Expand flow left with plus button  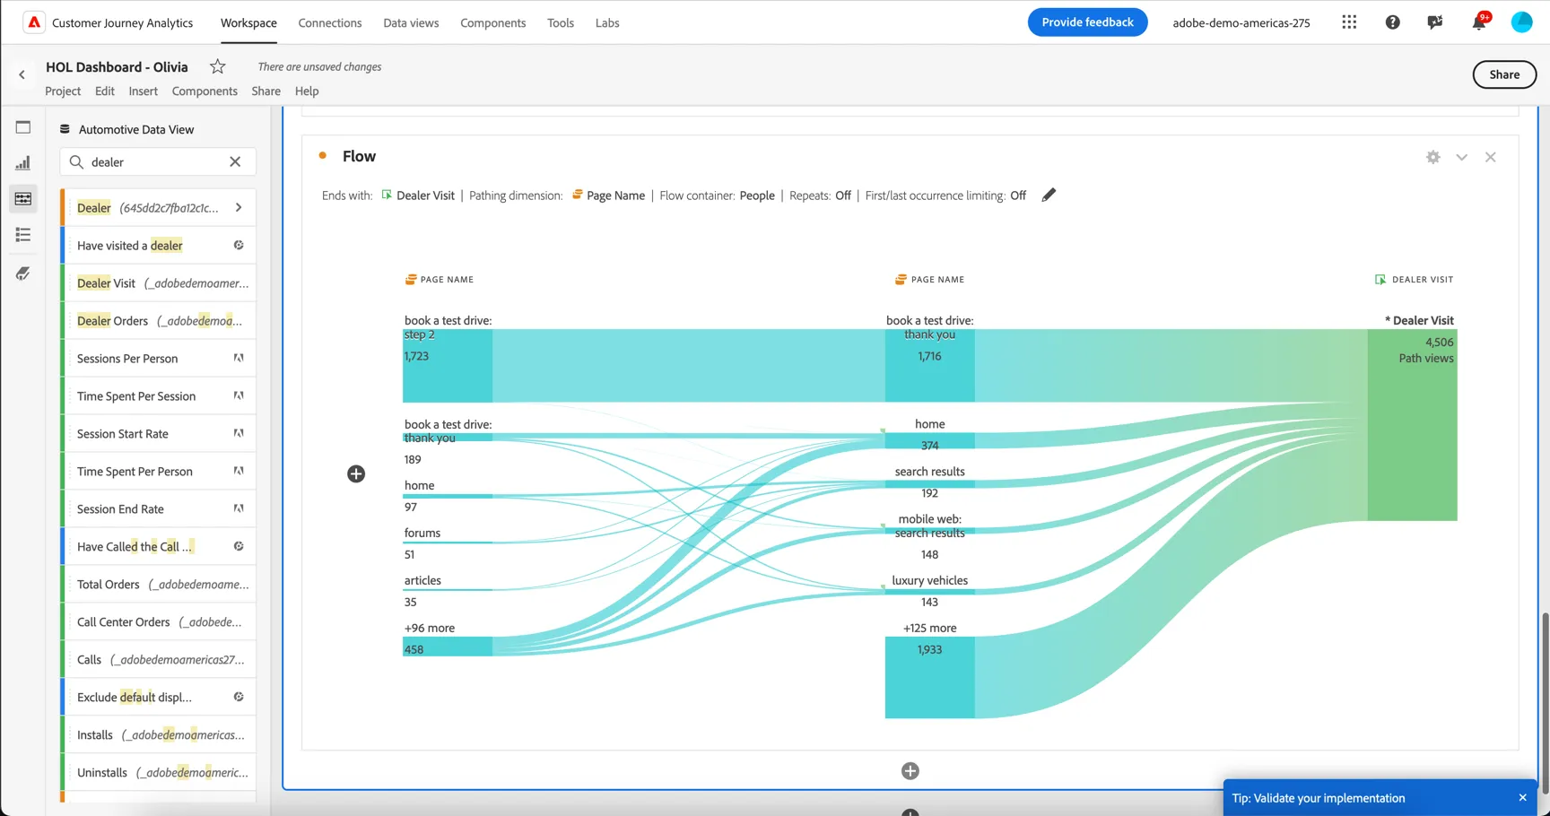[x=356, y=473]
